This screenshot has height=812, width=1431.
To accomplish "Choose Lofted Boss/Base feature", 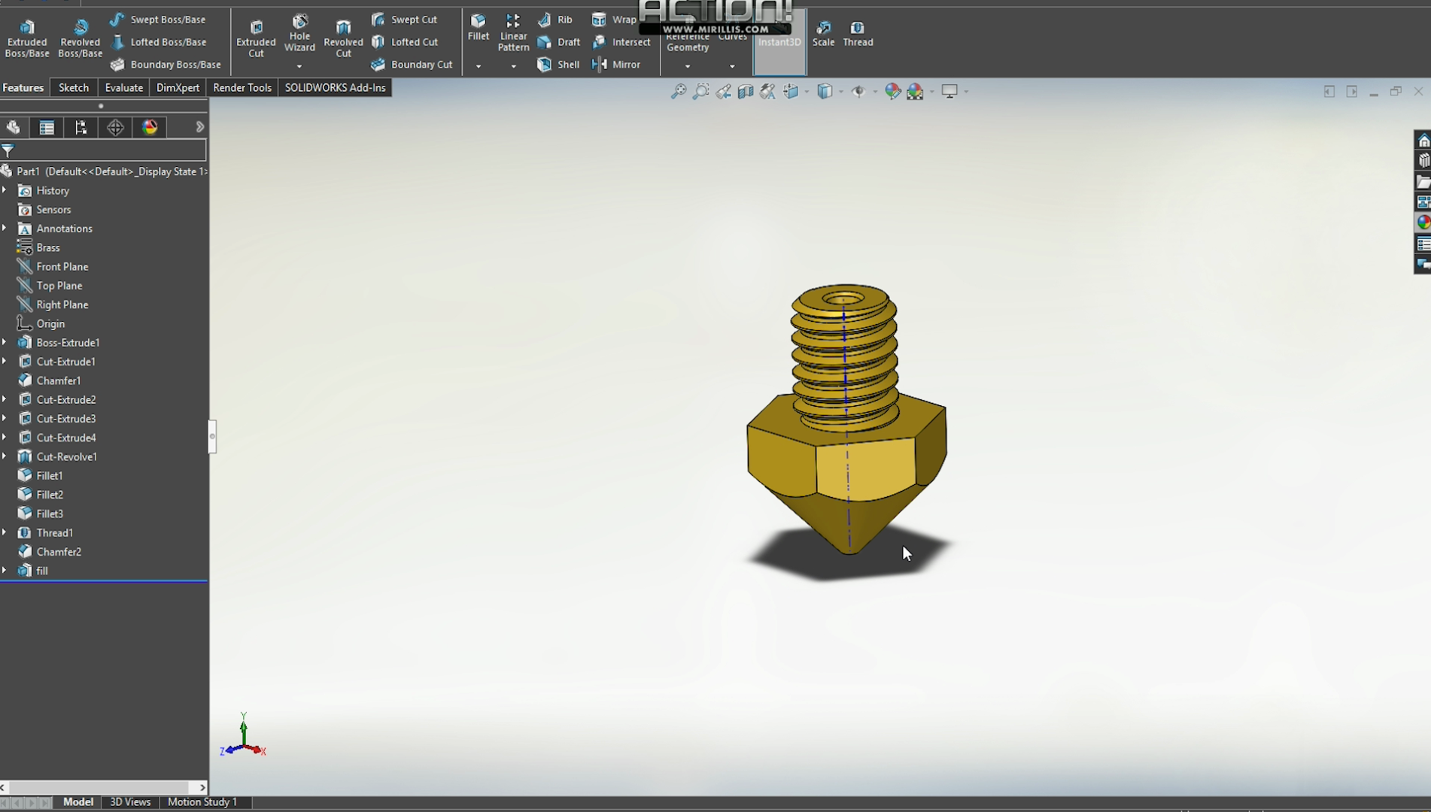I will click(158, 42).
